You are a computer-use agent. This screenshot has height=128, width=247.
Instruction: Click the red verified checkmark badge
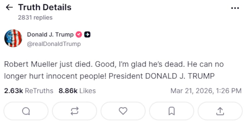click(x=79, y=35)
